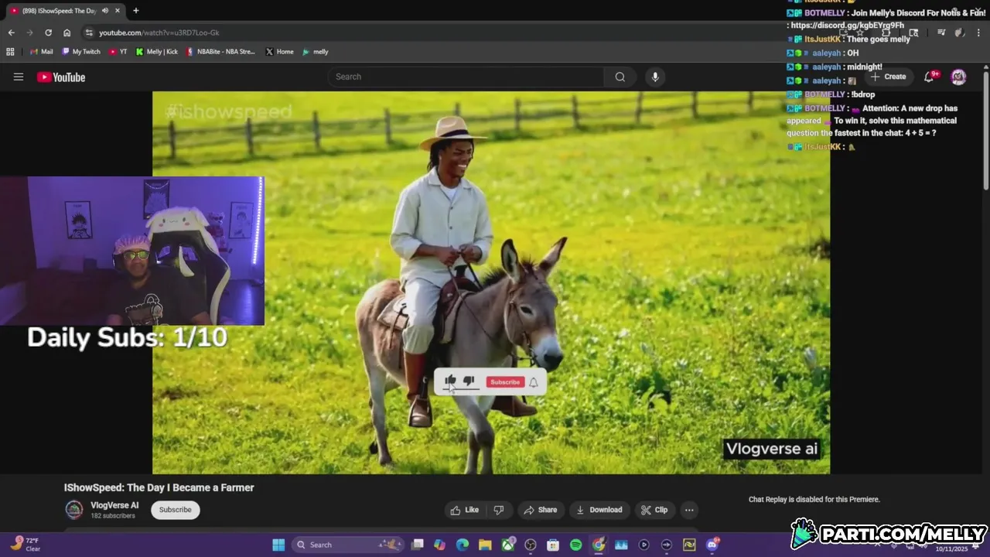Open Xbox app from the taskbar
The image size is (990, 557).
508,545
